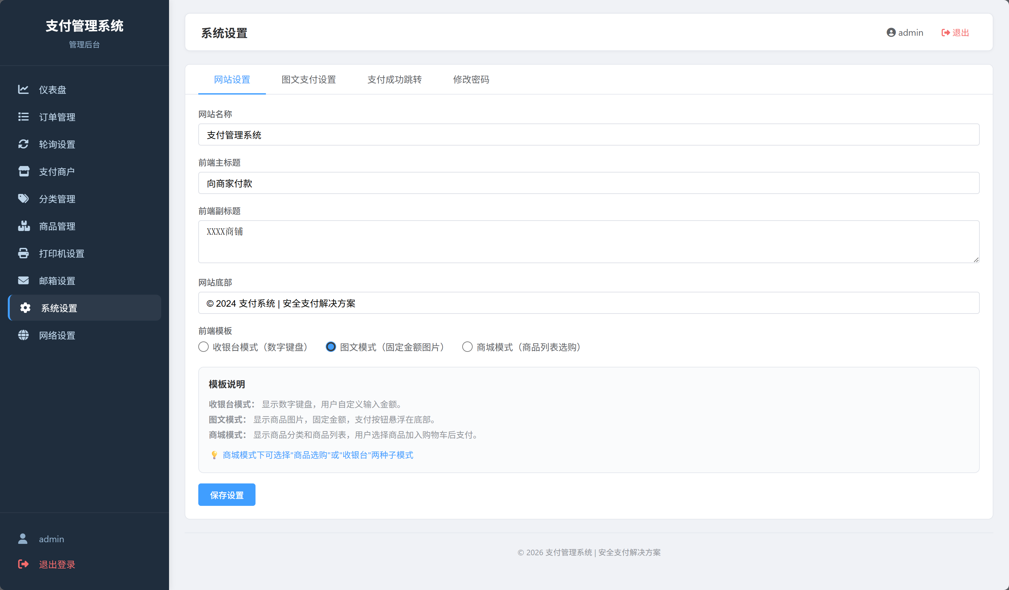Image resolution: width=1009 pixels, height=590 pixels.
Task: Select 系统设置 in the sidebar
Action: click(85, 307)
